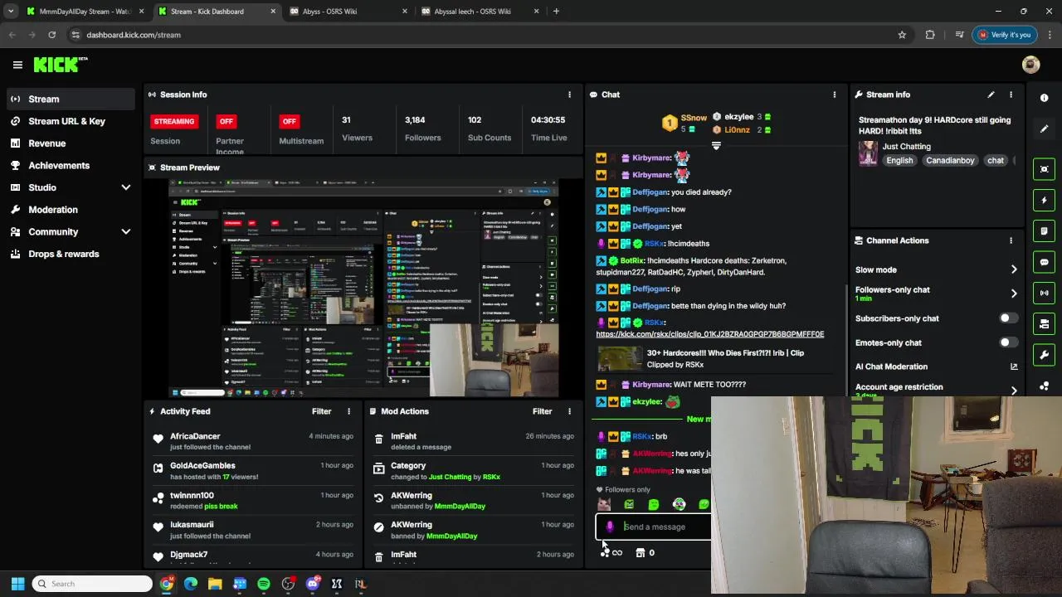Open Drops & rewards in sidebar
The height and width of the screenshot is (597, 1062).
click(71, 254)
